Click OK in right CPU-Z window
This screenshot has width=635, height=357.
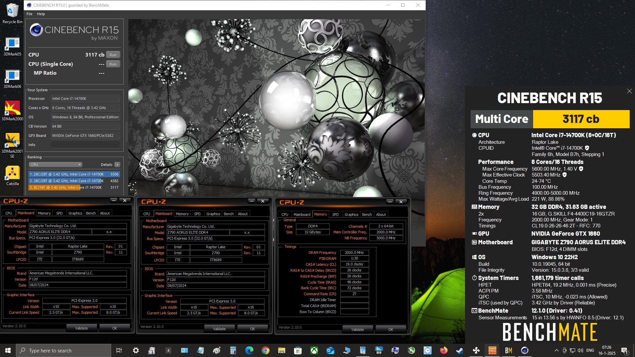pos(391,330)
